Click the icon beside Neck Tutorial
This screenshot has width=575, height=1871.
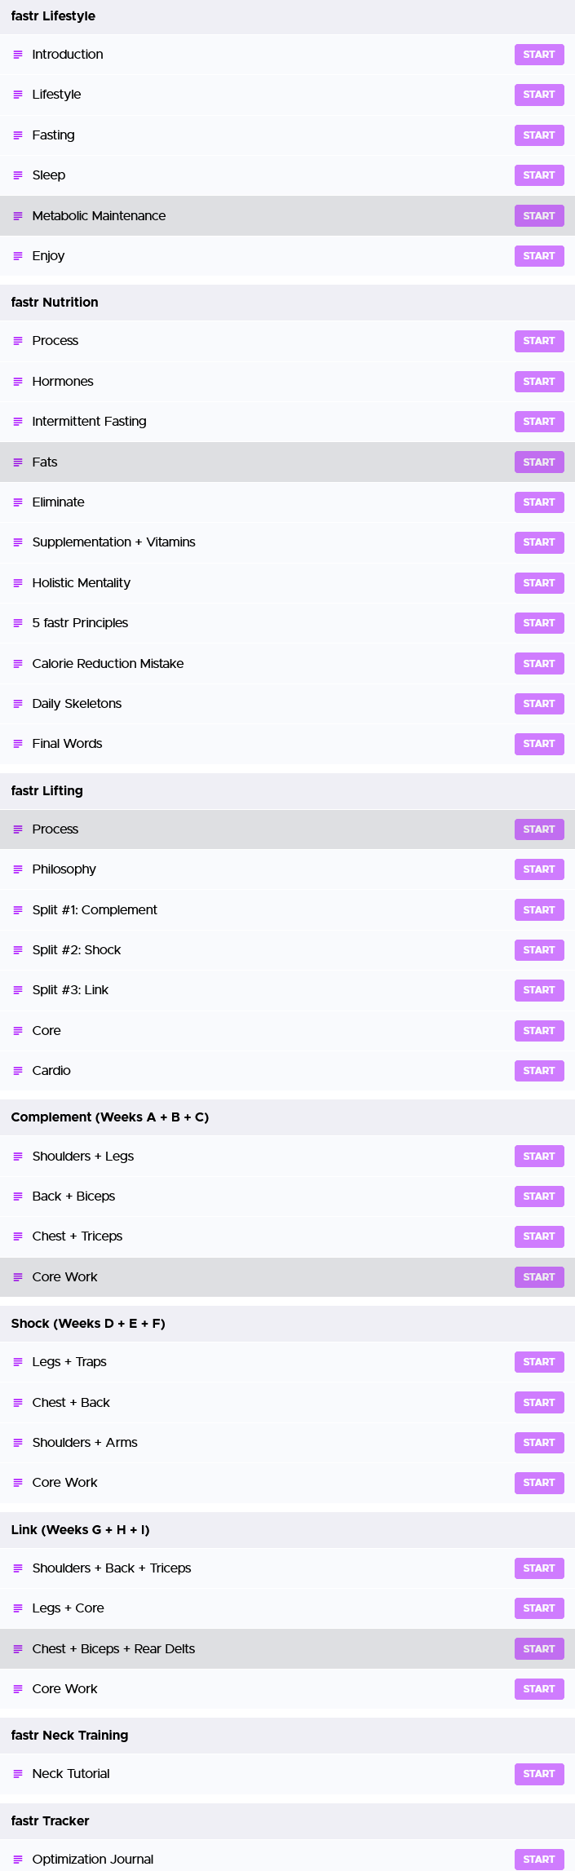pos(18,1774)
